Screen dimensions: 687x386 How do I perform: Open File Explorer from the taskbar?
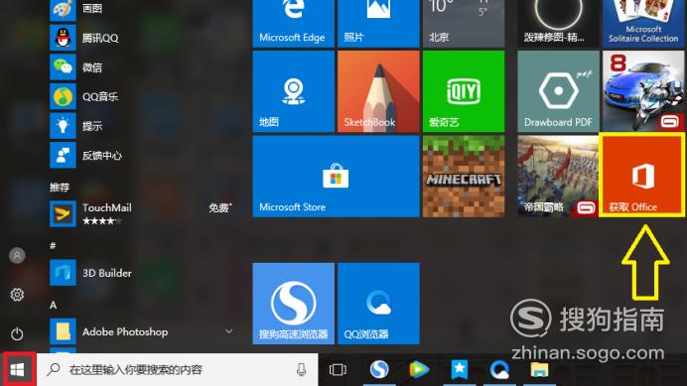coord(539,370)
